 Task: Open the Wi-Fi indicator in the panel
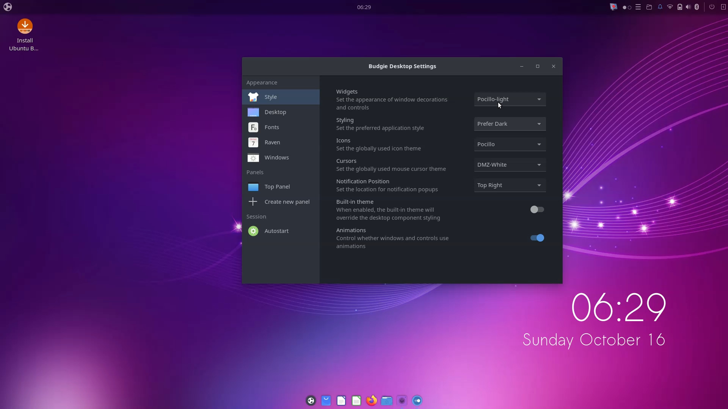pyautogui.click(x=670, y=7)
